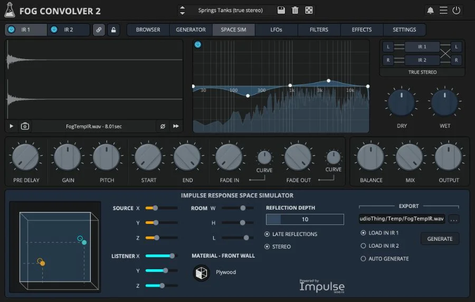Click the IR 1 routing box
Viewport: 475px width, 302px height.
point(422,46)
